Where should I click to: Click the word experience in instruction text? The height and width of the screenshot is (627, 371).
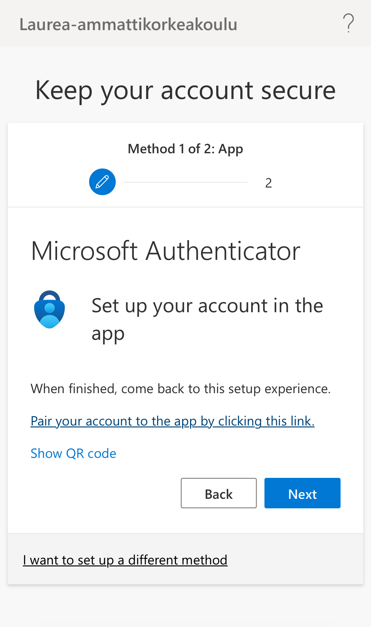(x=297, y=389)
